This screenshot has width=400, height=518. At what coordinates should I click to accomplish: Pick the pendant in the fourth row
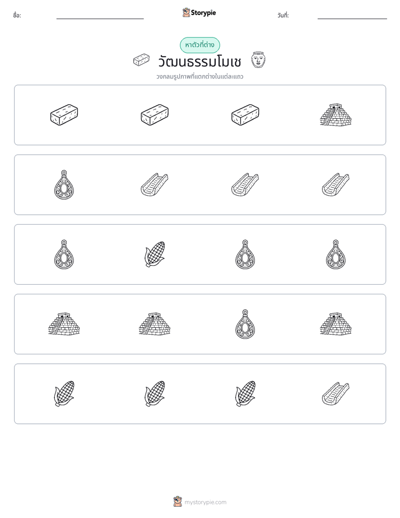(x=245, y=324)
